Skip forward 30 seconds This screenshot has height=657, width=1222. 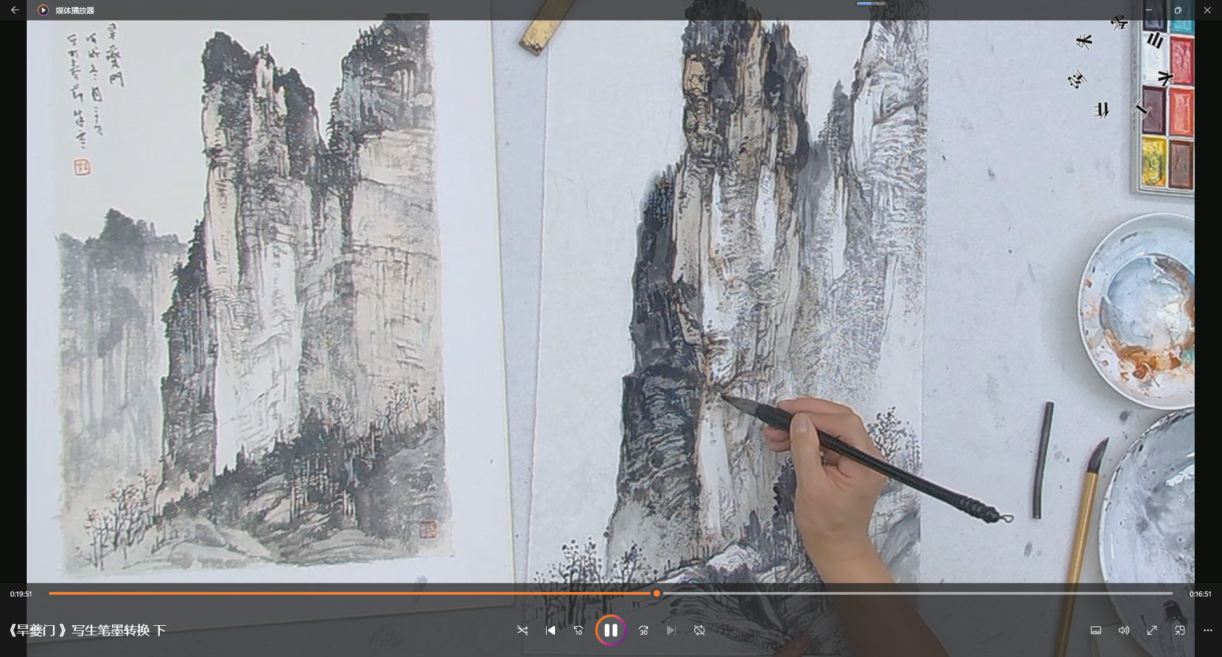click(x=643, y=630)
